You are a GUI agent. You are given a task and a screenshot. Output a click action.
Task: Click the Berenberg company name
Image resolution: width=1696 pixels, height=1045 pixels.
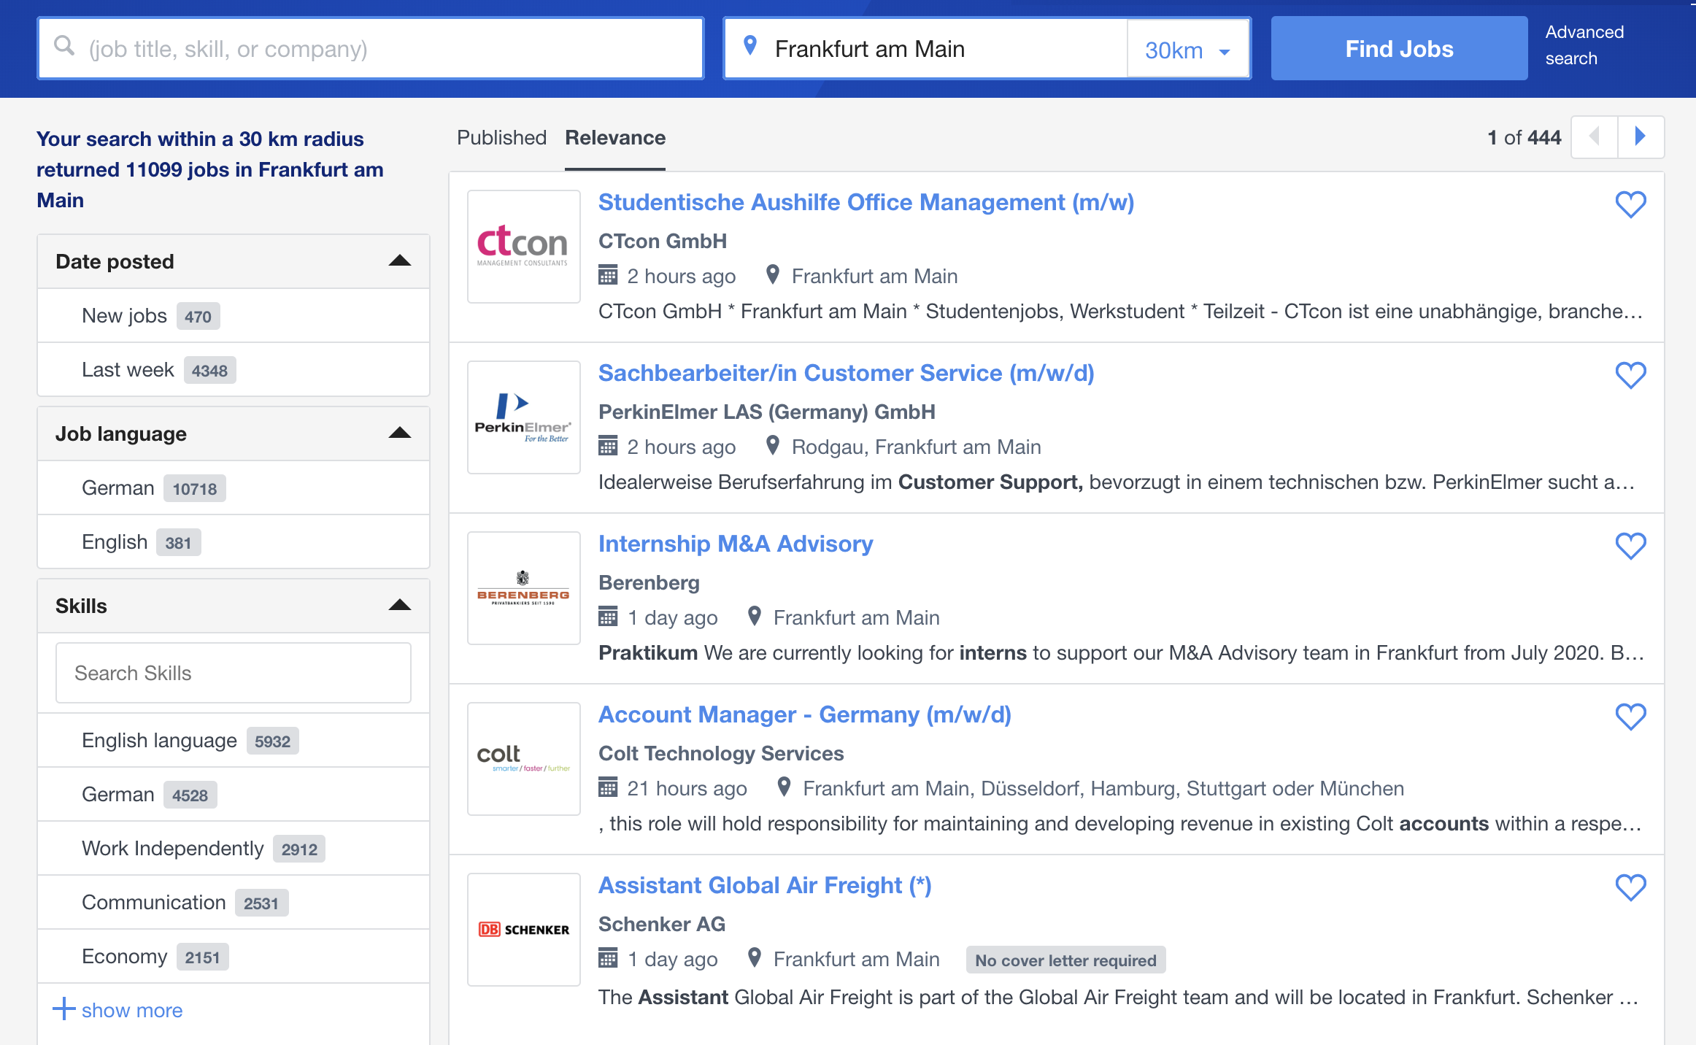[649, 582]
